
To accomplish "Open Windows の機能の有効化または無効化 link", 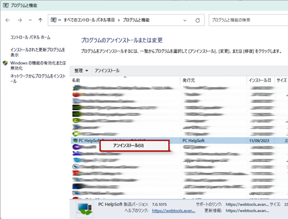I will (x=38, y=65).
